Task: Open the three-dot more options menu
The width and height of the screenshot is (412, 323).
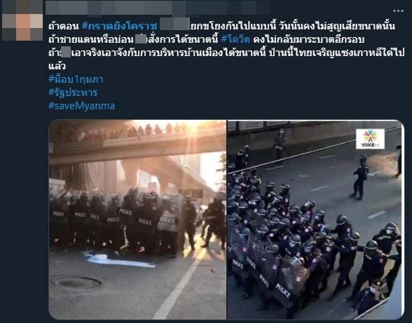Action: [x=398, y=11]
